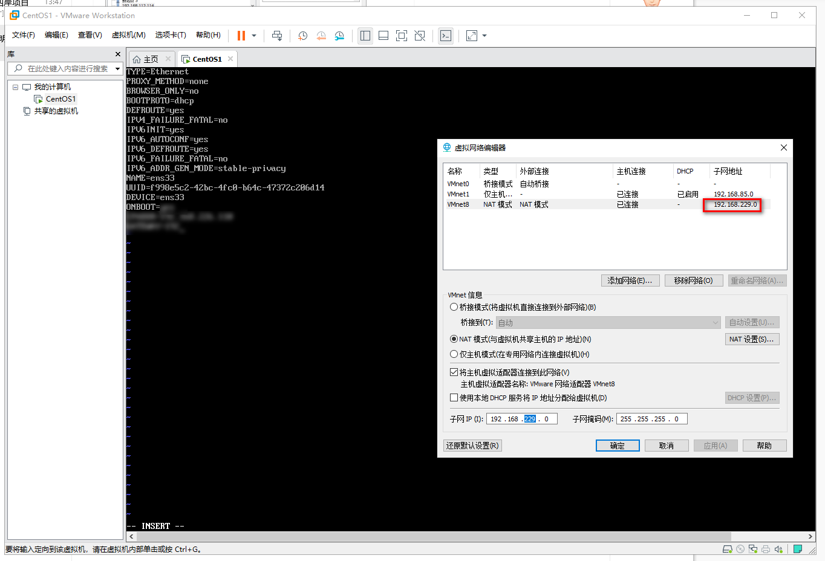This screenshot has width=825, height=561.
Task: Select 共享的虚拟机 in the library tree
Action: point(56,111)
